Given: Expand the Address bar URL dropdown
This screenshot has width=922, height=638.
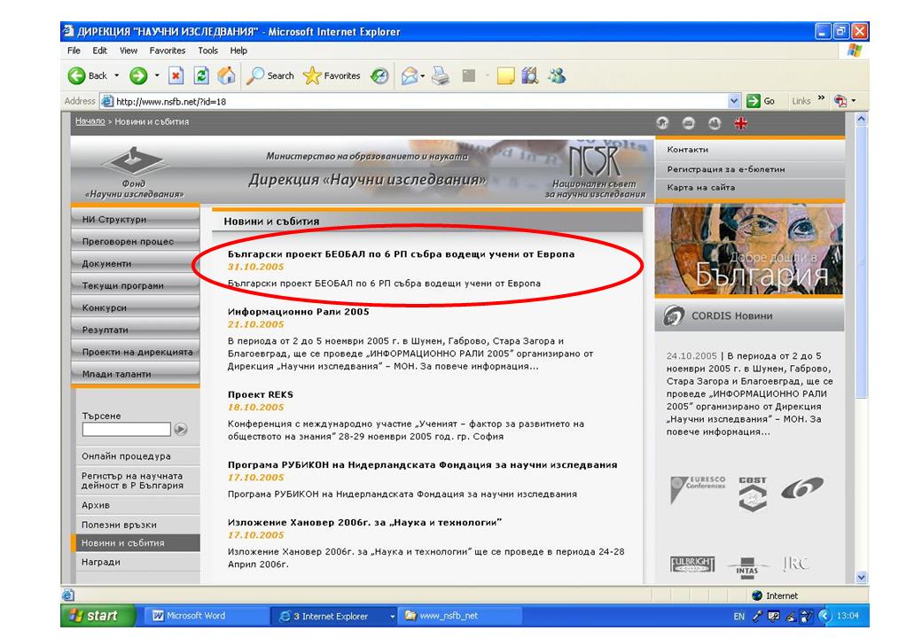Looking at the screenshot, I should click(733, 101).
